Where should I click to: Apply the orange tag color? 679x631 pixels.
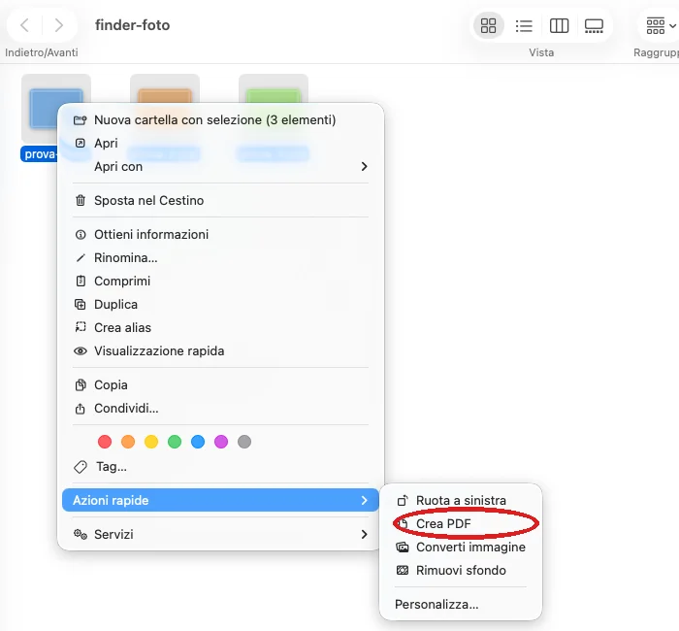pyautogui.click(x=128, y=442)
